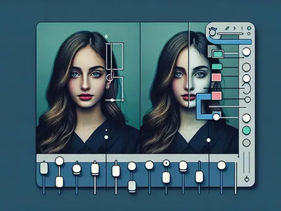Click the small circle ending the diamond line
This screenshot has height=211, width=281.
point(122,100)
